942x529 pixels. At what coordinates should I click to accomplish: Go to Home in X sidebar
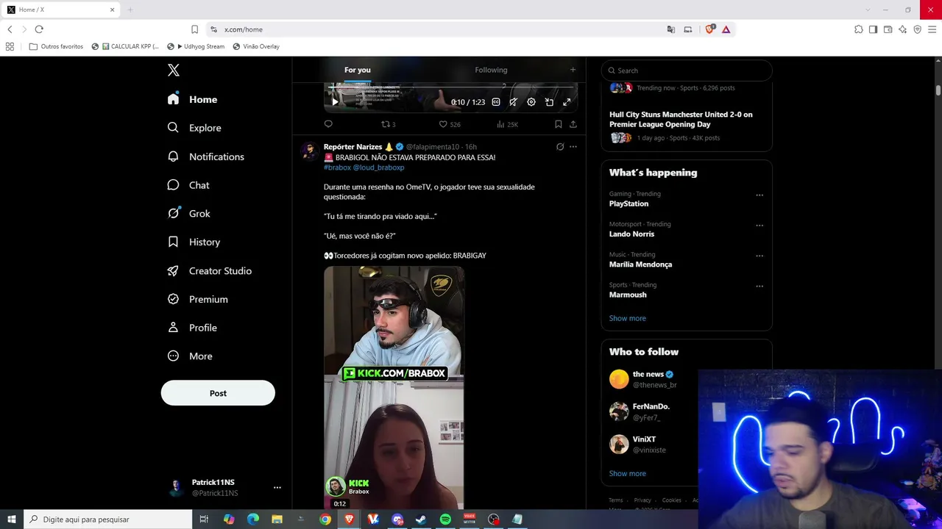(x=192, y=99)
